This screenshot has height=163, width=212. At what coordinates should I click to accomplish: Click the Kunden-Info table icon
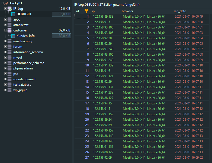pyautogui.click(x=13, y=36)
